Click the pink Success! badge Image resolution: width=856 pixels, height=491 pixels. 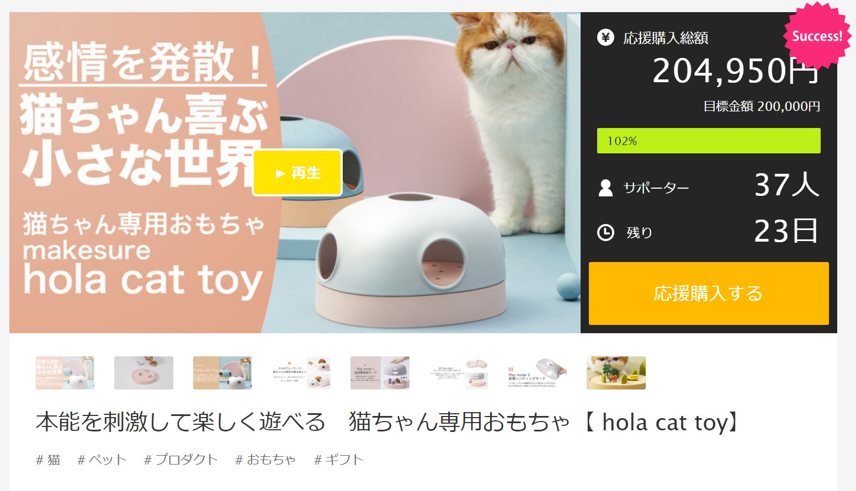817,36
